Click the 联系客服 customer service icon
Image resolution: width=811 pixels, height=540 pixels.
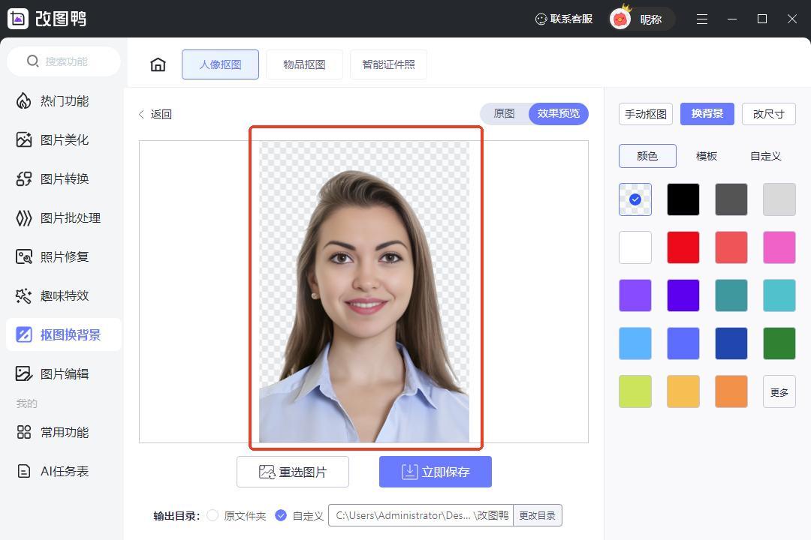coord(541,19)
